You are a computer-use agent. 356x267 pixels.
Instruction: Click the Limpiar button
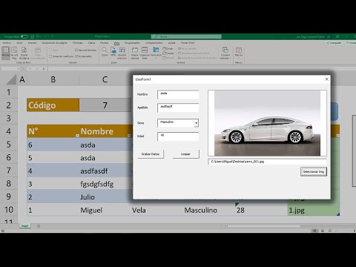[185, 154]
